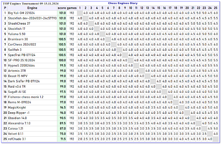Select engine name 'Fisherov chess monk 1.2'
Viewport: 221px width, 144px height.
click(x=26, y=97)
